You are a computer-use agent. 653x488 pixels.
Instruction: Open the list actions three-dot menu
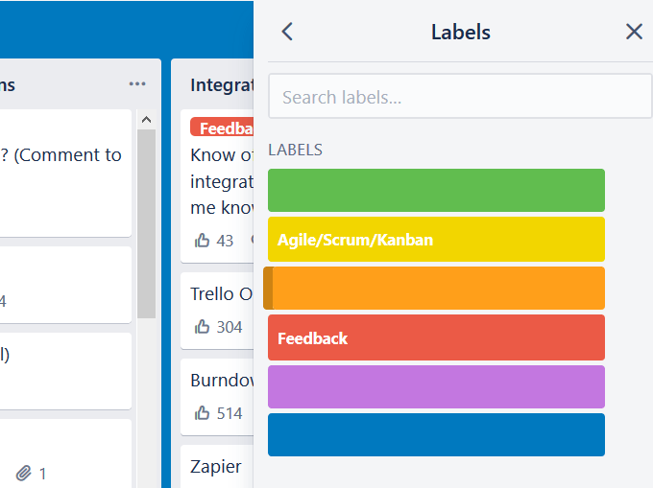tap(137, 84)
